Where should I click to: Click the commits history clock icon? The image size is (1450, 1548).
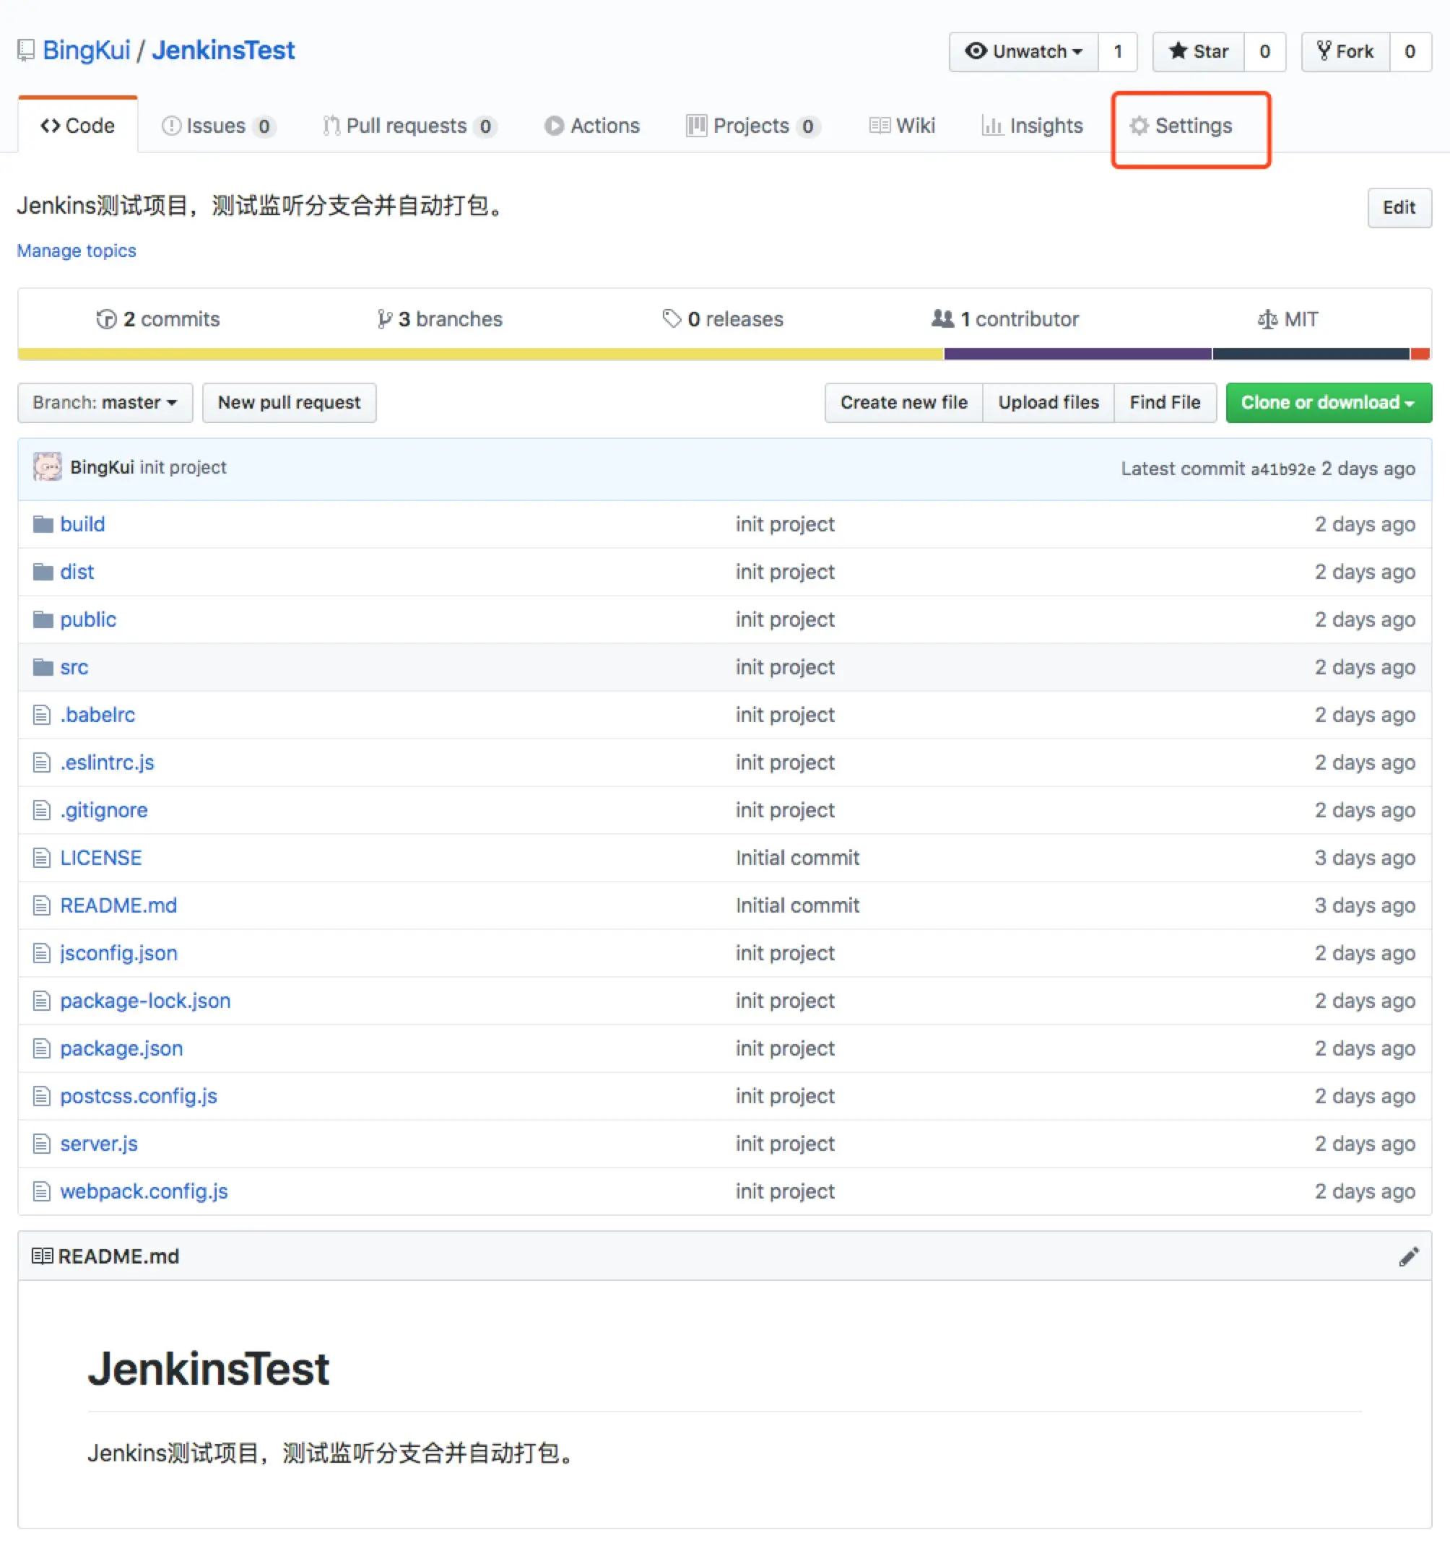coord(106,319)
